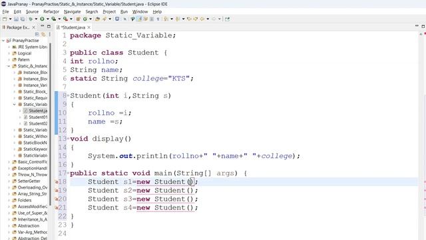Click the Open Task toolbar icon
This screenshot has width=426, height=240.
105,19
